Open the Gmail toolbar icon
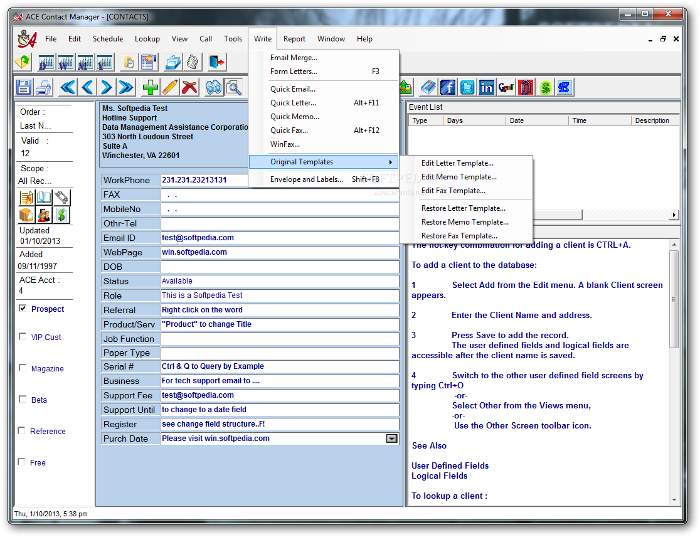 506,87
